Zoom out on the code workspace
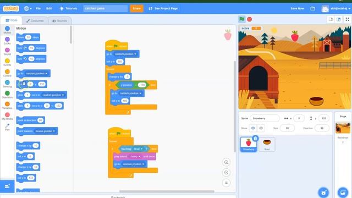The width and height of the screenshot is (352, 198). coord(226,172)
